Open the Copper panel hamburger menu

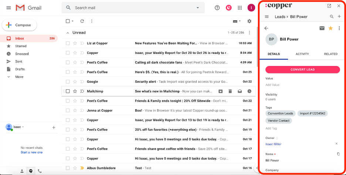(x=267, y=17)
